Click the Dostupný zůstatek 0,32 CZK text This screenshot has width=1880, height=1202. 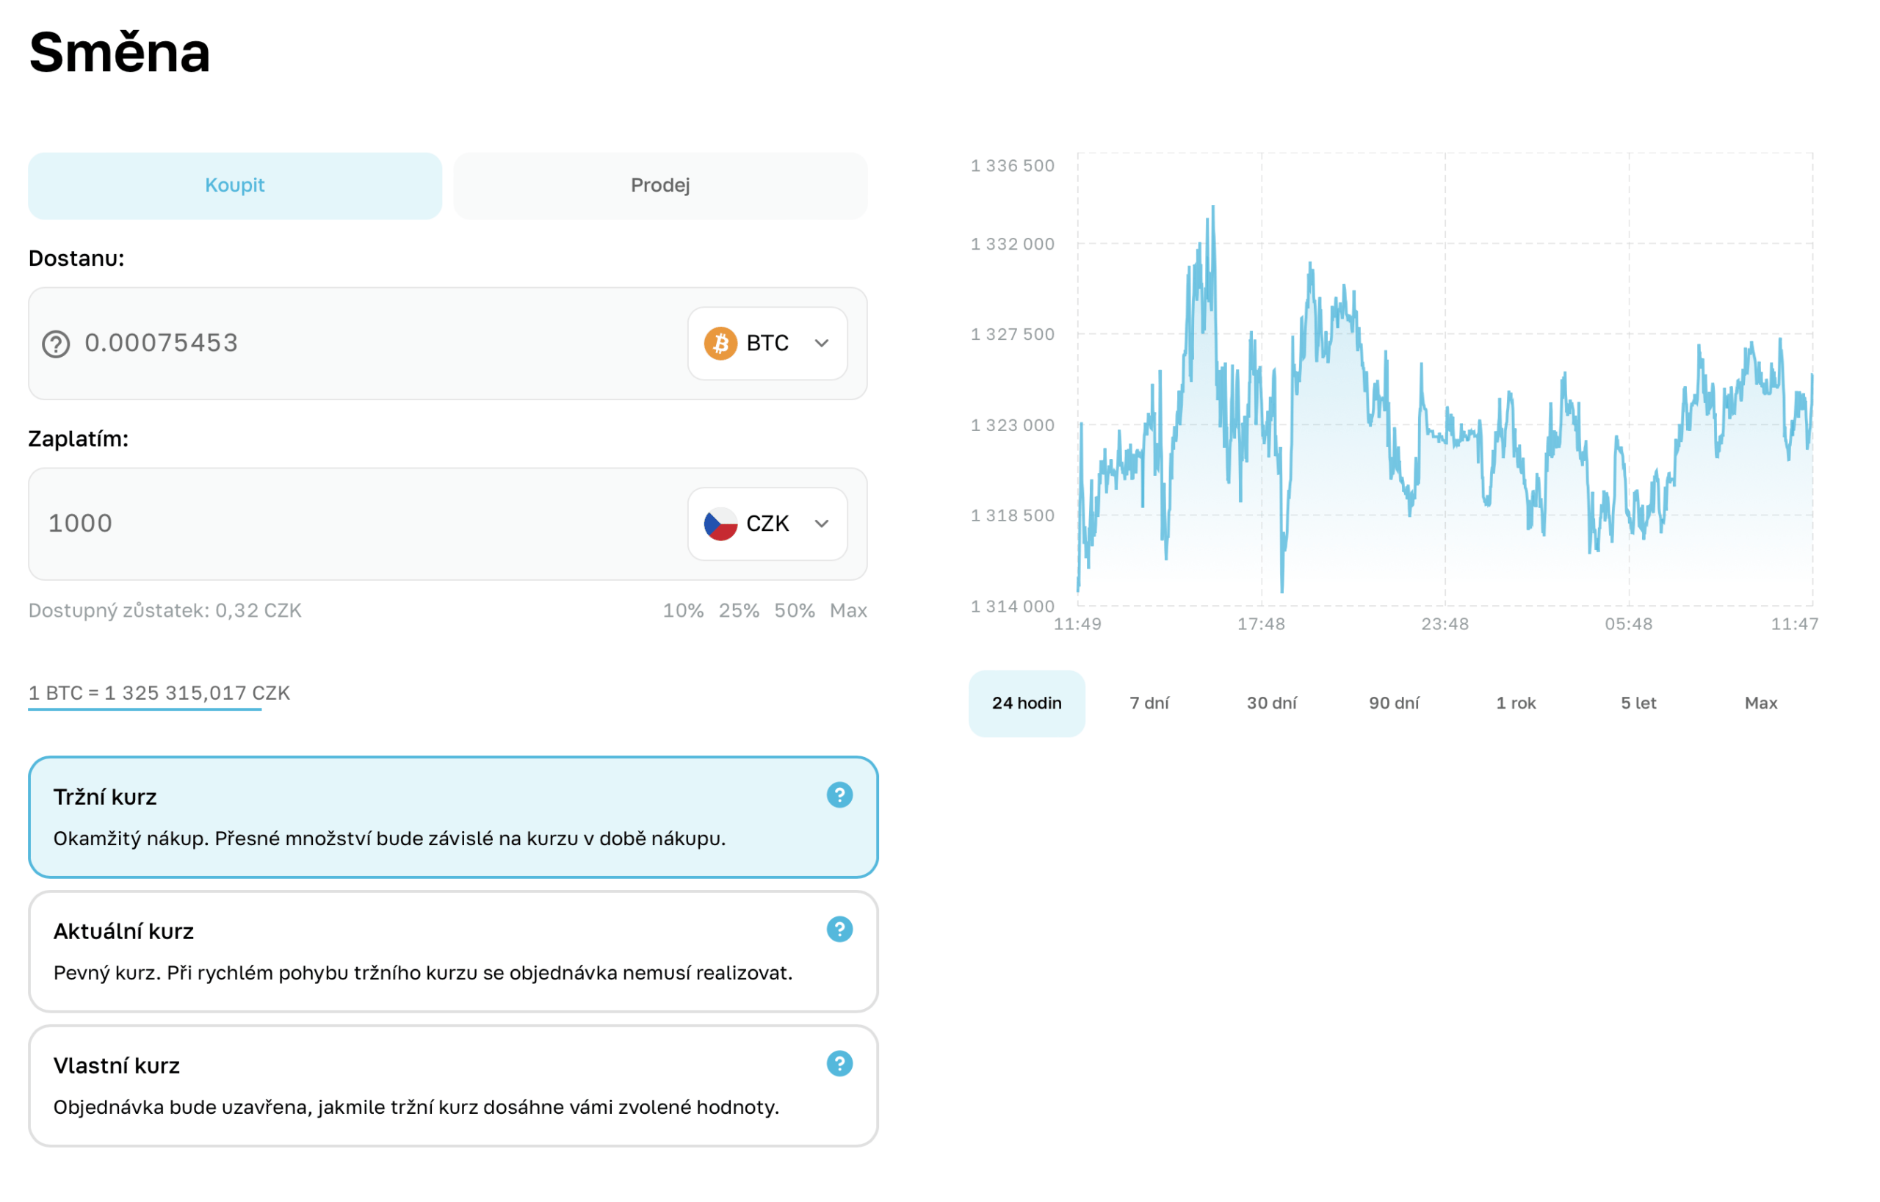164,610
